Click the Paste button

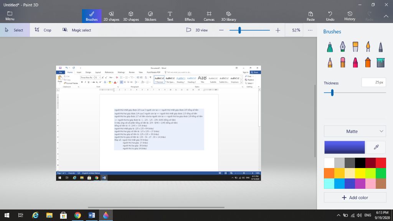(x=310, y=16)
